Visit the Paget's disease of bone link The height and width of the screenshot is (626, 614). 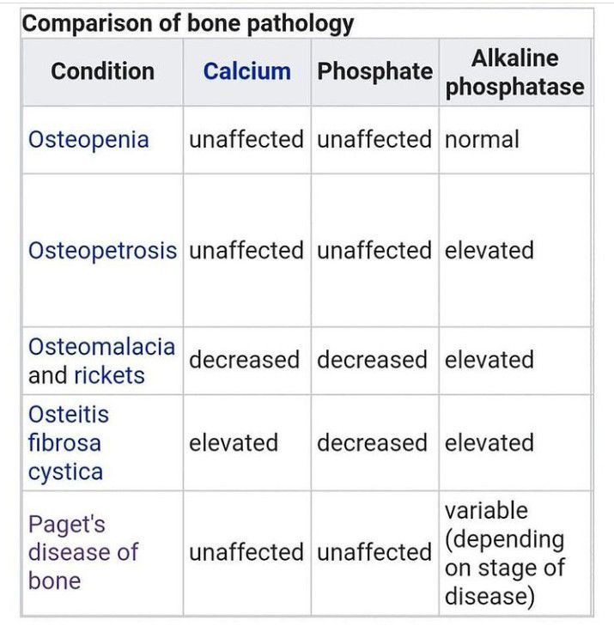point(82,552)
